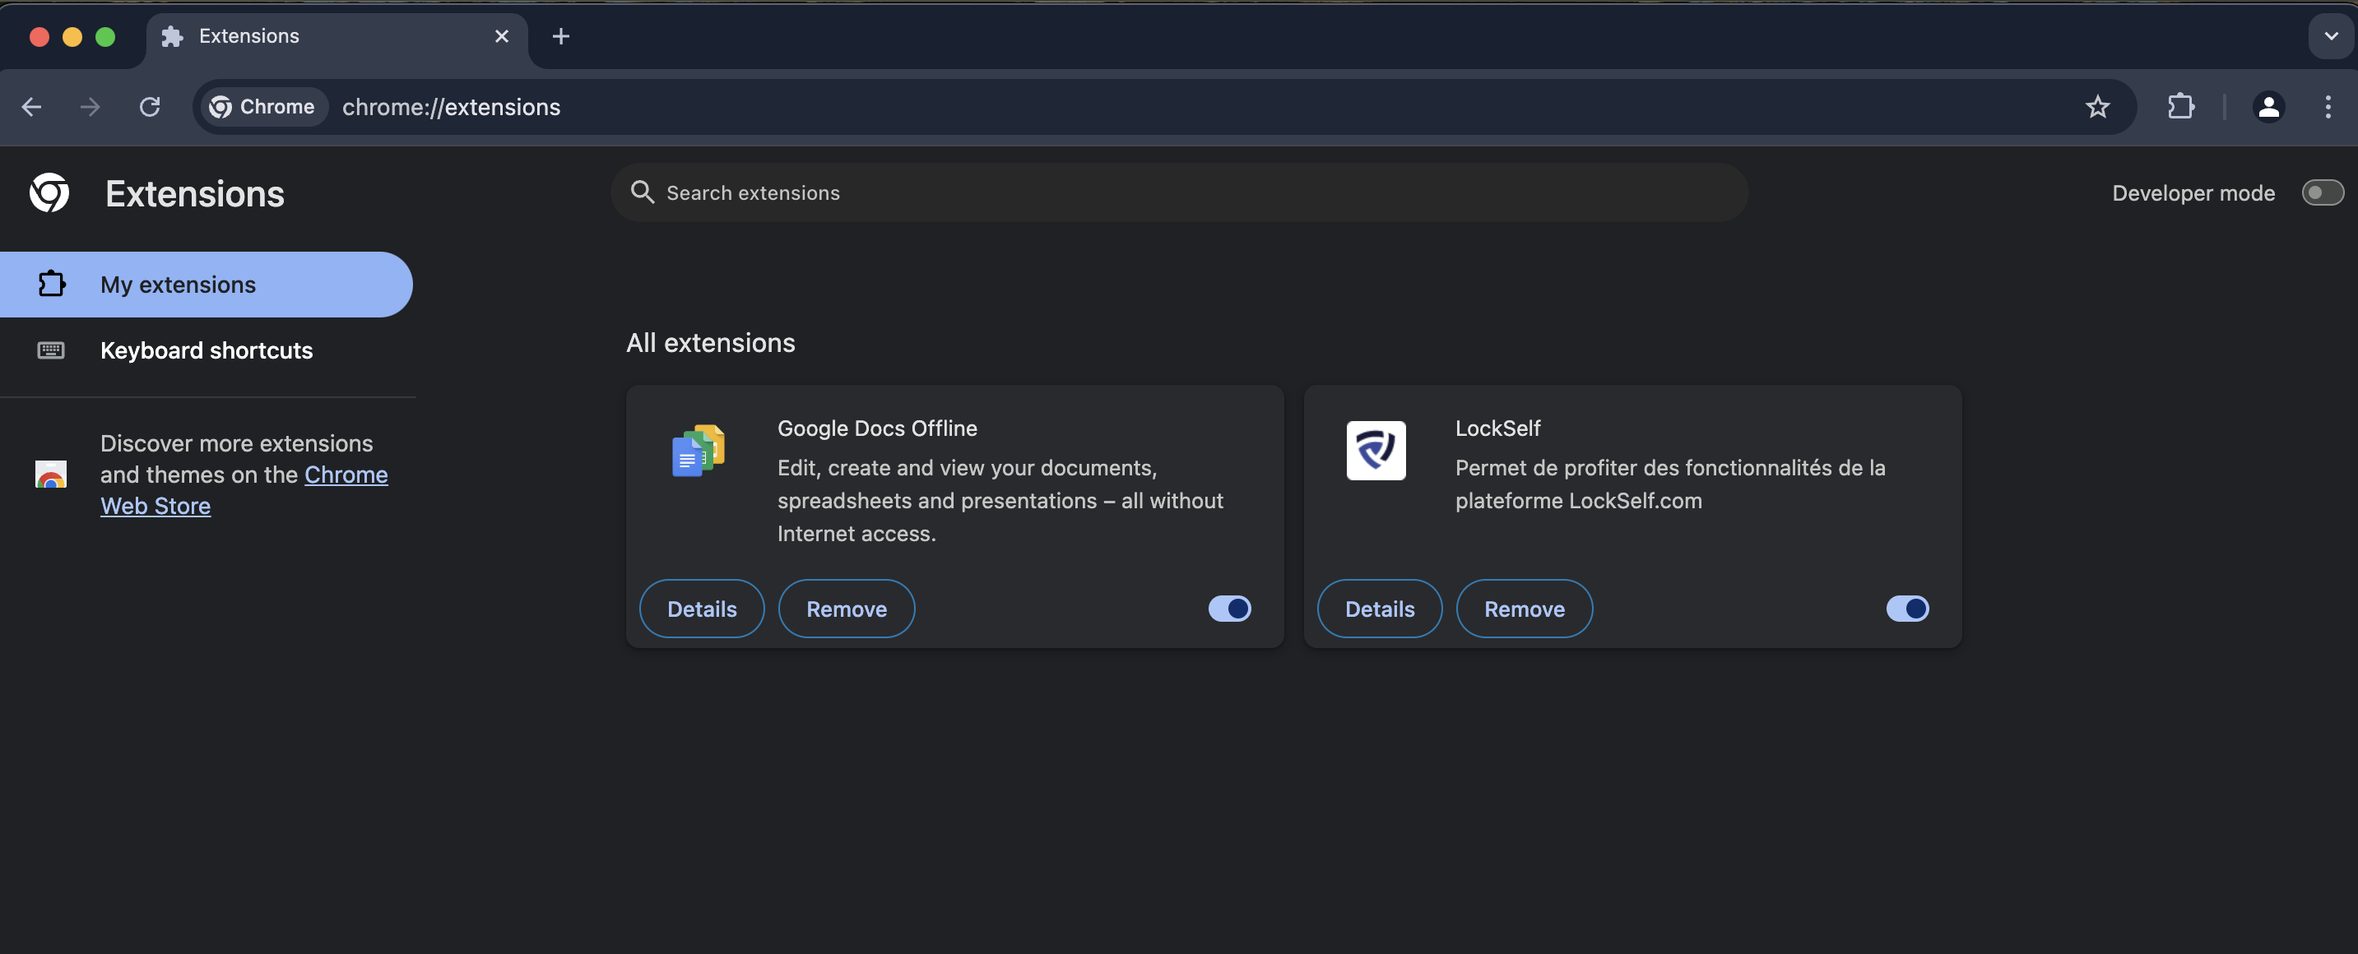Switch to the Extensions browser tab
The width and height of the screenshot is (2358, 954).
tap(248, 35)
